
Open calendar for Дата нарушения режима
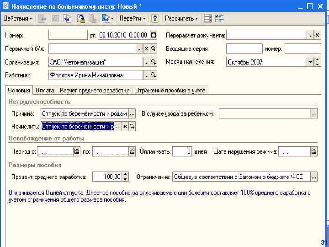point(313,151)
